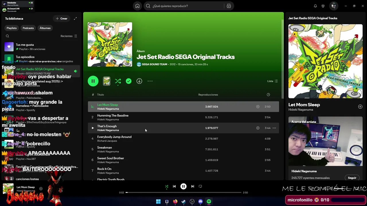Open Jet Set Radio title in right panel

click(313, 18)
